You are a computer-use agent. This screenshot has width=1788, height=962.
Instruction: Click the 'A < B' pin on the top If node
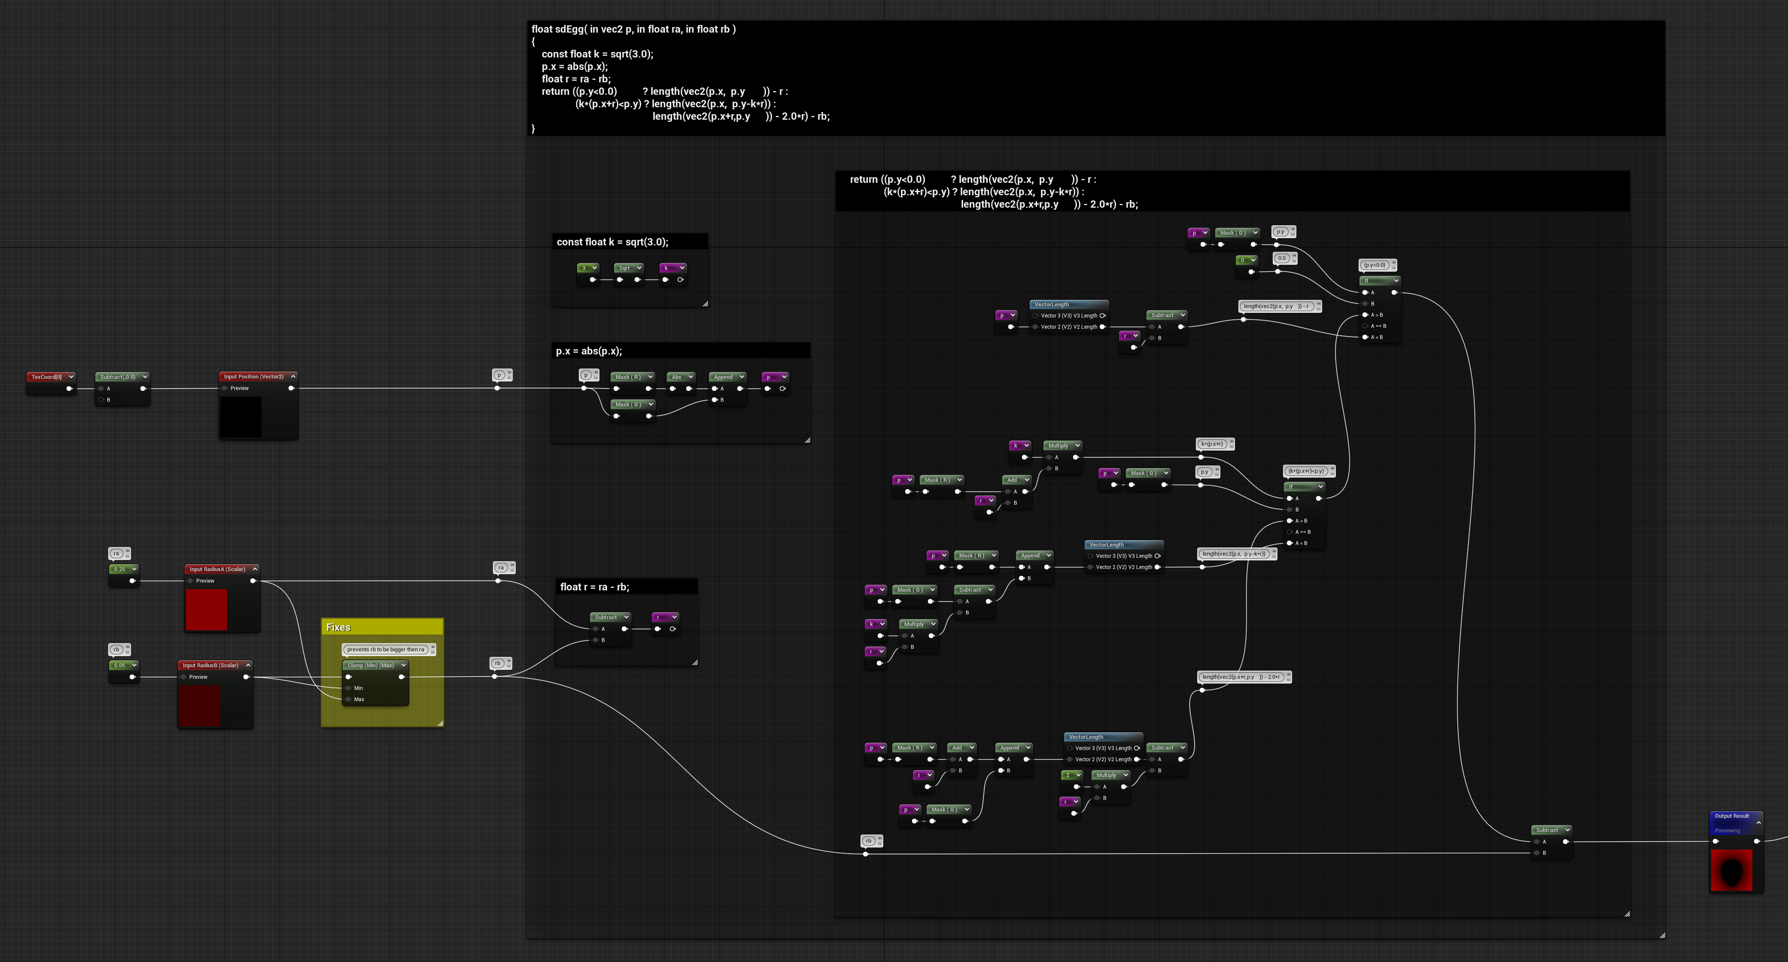point(1365,337)
